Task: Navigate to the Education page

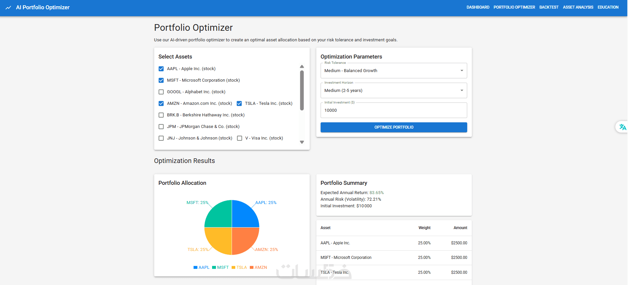Action: click(x=608, y=7)
